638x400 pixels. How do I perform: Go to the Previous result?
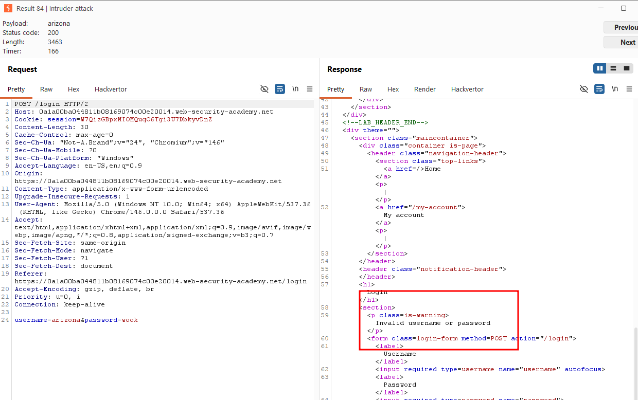621,27
